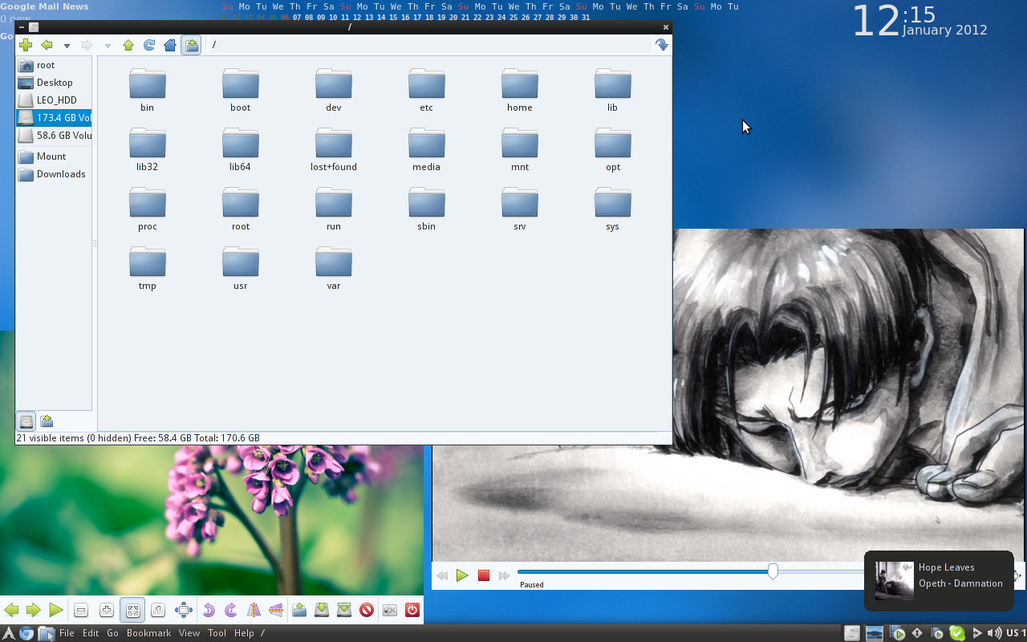This screenshot has width=1027, height=642.
Task: Select the var folder
Action: pos(334,268)
